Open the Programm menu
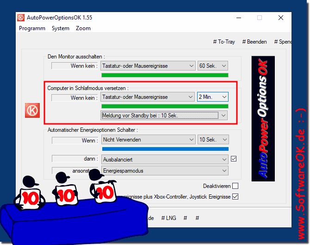This screenshot has width=310, height=245. [x=32, y=28]
